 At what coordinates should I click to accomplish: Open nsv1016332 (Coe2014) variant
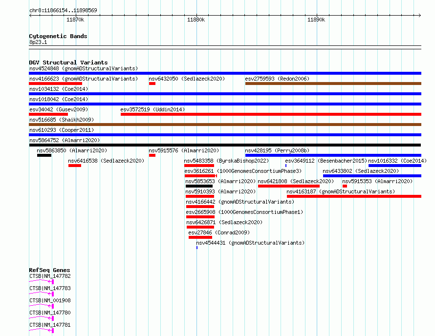pos(397,161)
